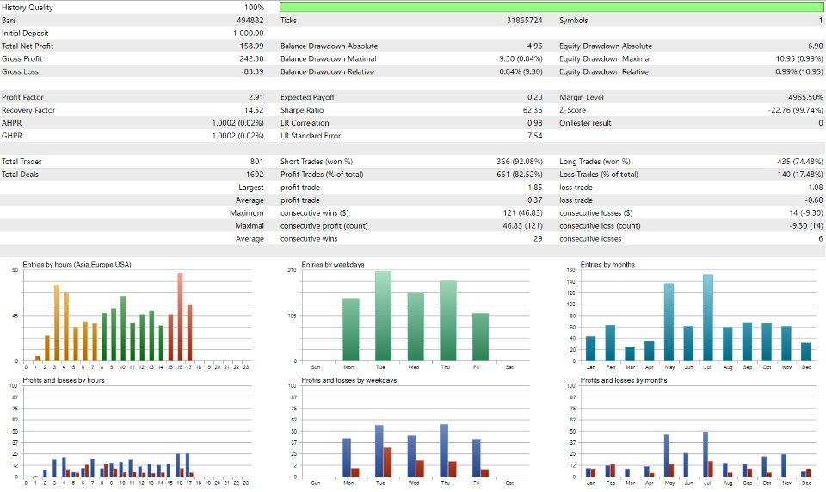Click the Symbols label
This screenshot has width=826, height=492.
(574, 21)
